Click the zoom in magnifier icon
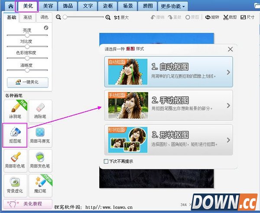 point(108,17)
